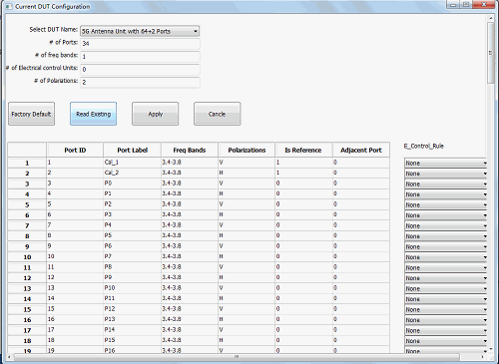
Task: Click the Electrical control Units field
Action: (x=140, y=70)
